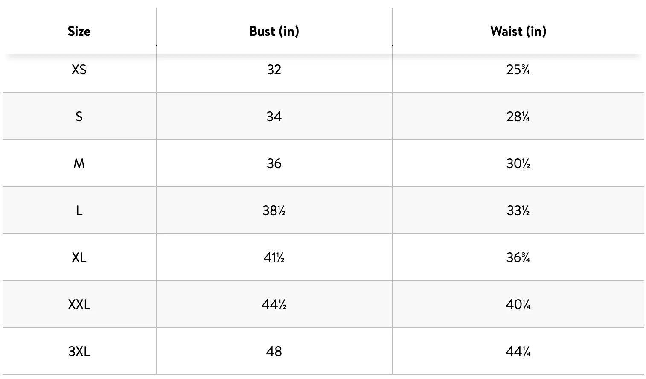This screenshot has width=646, height=379.
Task: Select the XXL size row label
Action: click(x=79, y=304)
